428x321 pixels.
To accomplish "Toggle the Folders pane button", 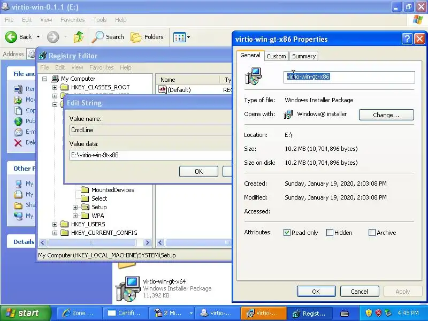I will (x=147, y=37).
